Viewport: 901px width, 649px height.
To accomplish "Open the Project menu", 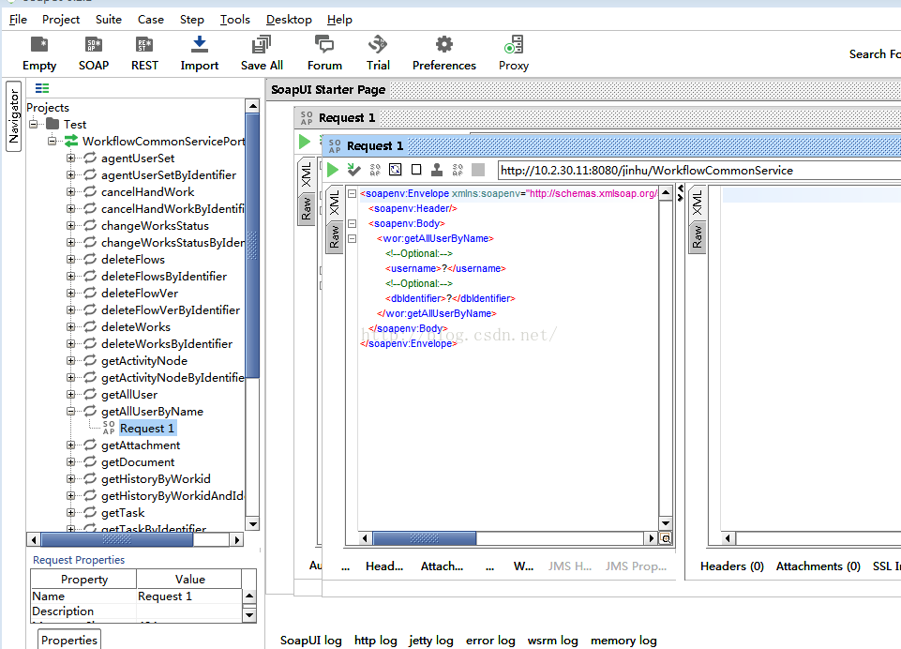I will [60, 19].
